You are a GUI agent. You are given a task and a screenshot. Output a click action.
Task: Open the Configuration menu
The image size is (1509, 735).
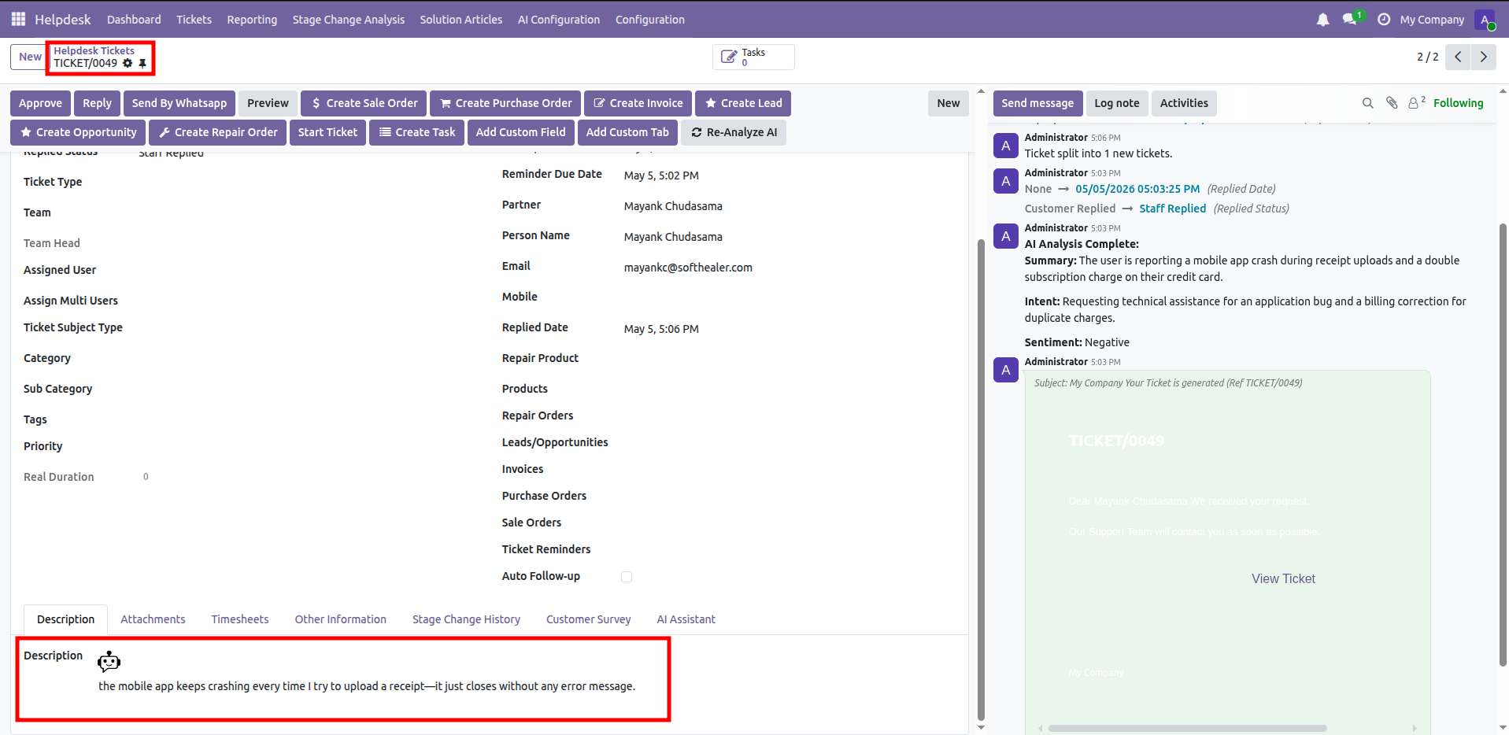pos(649,20)
